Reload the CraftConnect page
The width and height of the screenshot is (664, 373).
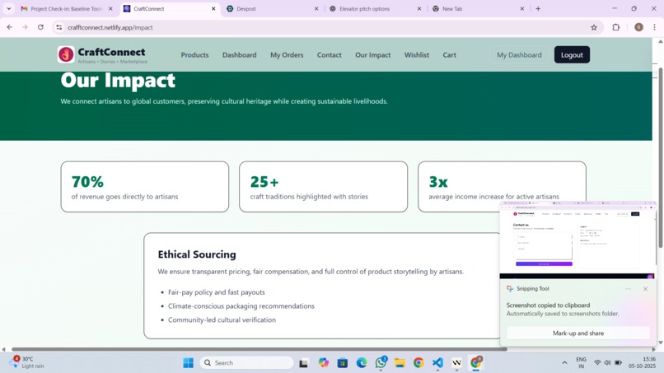pyautogui.click(x=40, y=27)
